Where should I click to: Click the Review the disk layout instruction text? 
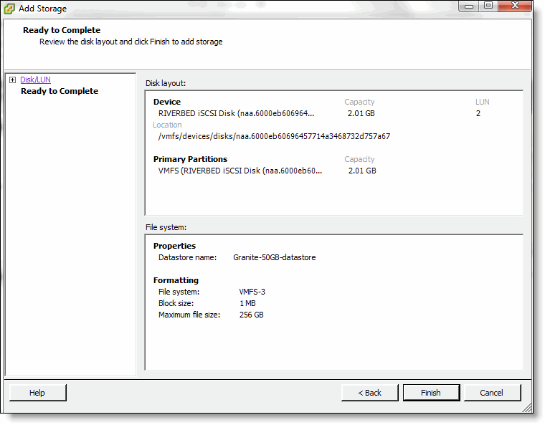(131, 42)
